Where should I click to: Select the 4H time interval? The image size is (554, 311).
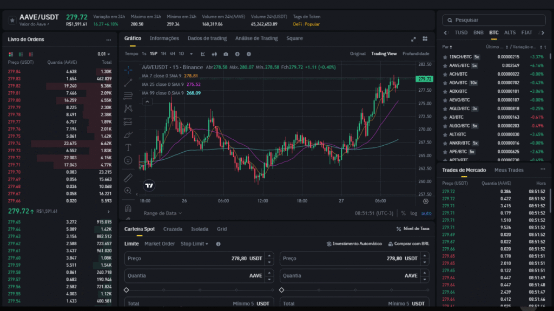tap(172, 54)
